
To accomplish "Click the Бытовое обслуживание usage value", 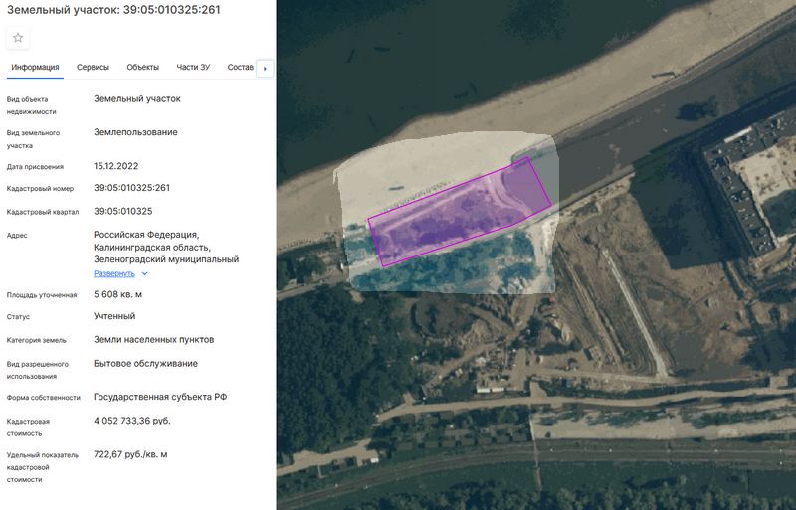I will pos(145,363).
